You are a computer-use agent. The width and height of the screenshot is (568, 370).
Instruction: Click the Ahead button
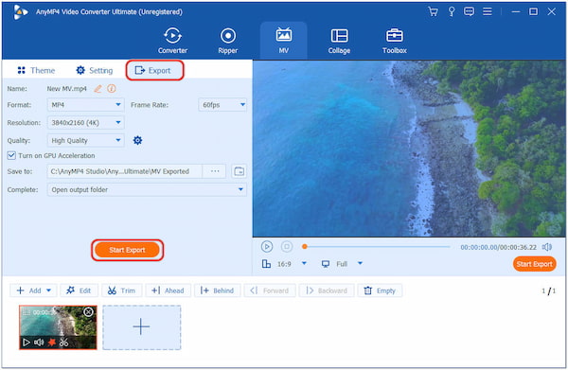[168, 291]
